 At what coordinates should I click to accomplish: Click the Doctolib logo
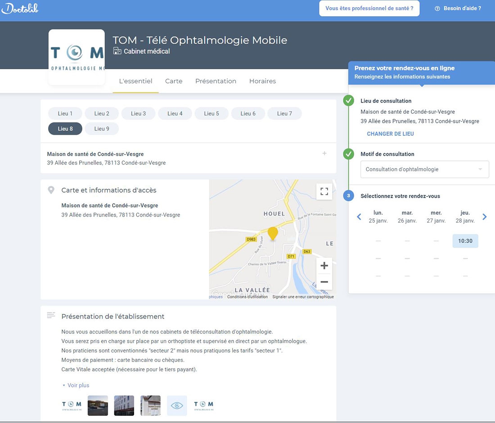pos(20,9)
